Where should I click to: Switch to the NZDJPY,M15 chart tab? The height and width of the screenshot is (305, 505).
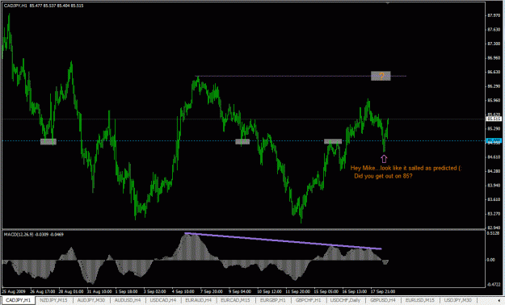53,300
